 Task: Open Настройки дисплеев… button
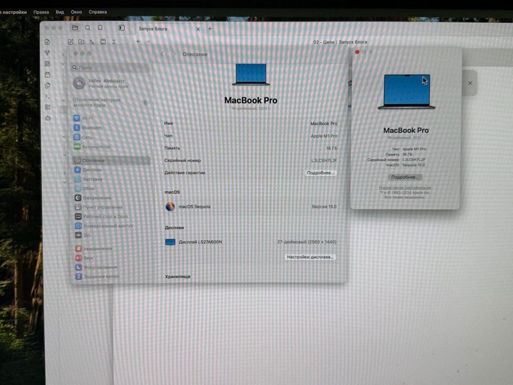(310, 257)
